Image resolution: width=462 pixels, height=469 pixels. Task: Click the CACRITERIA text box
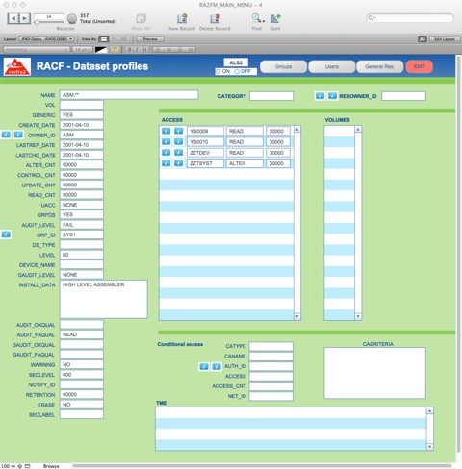[374, 373]
